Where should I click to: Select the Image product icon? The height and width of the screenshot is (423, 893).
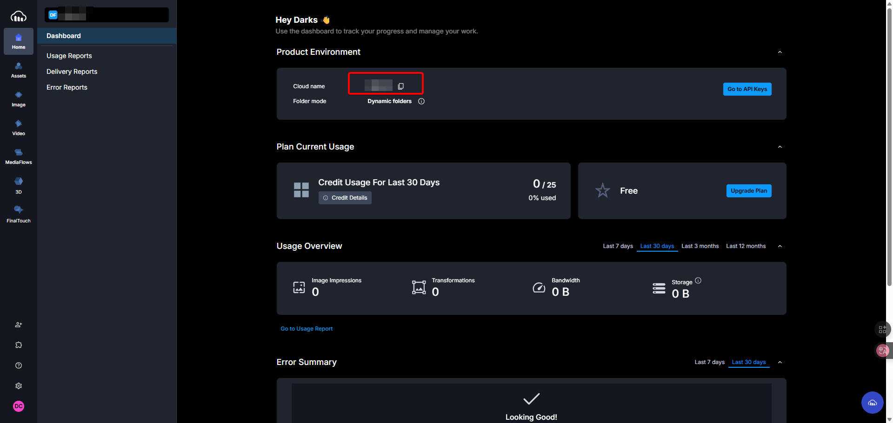[x=18, y=99]
